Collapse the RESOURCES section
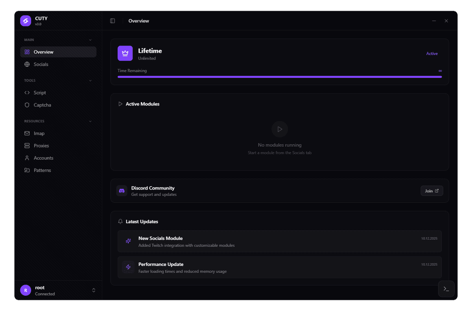 [90, 121]
